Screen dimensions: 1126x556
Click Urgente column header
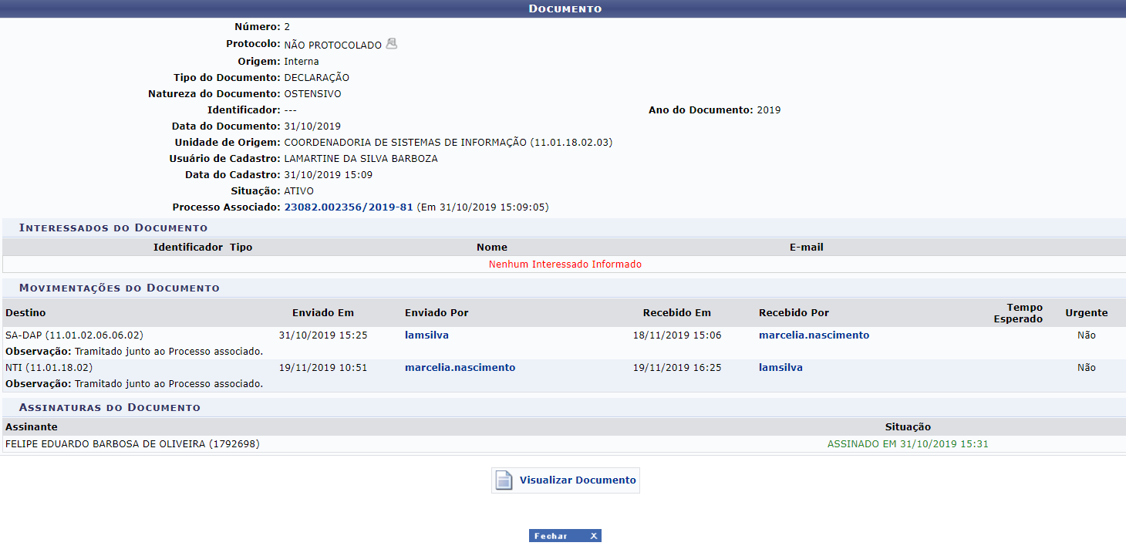pos(1087,313)
